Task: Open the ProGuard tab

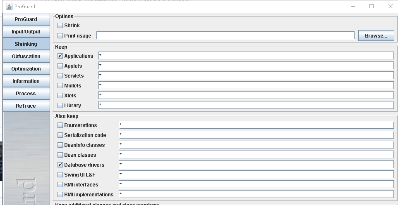Action: click(26, 19)
